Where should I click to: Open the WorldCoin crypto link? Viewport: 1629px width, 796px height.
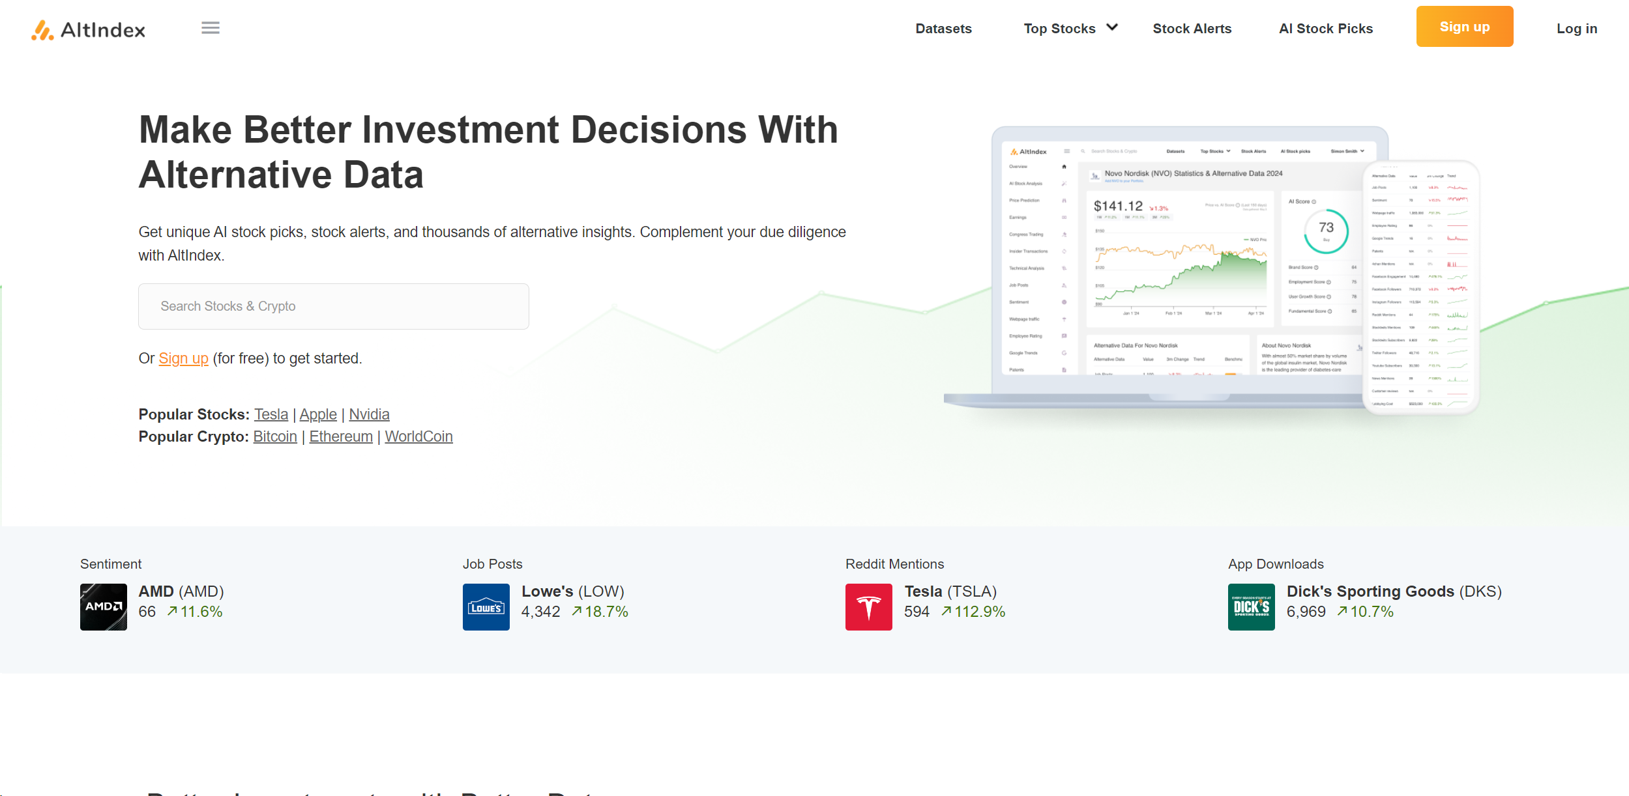(418, 436)
